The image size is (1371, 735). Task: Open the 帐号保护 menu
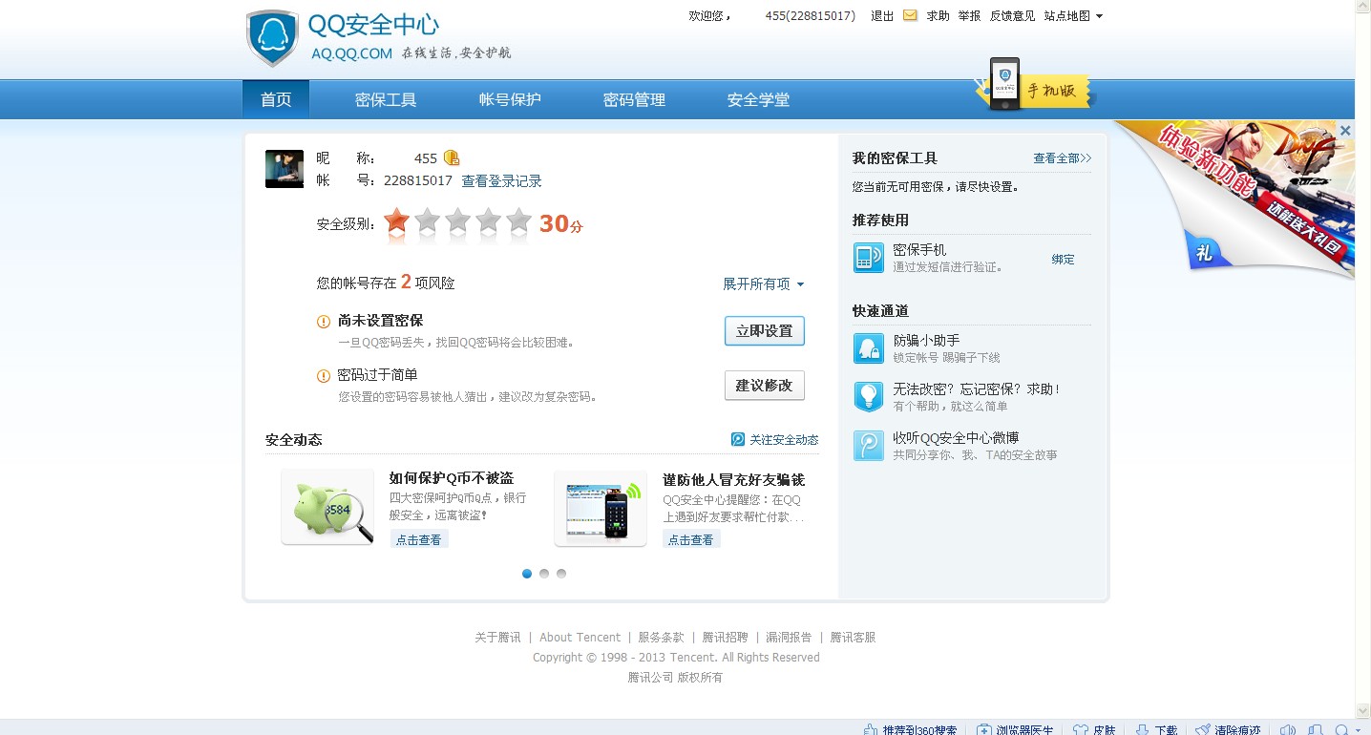pyautogui.click(x=510, y=99)
